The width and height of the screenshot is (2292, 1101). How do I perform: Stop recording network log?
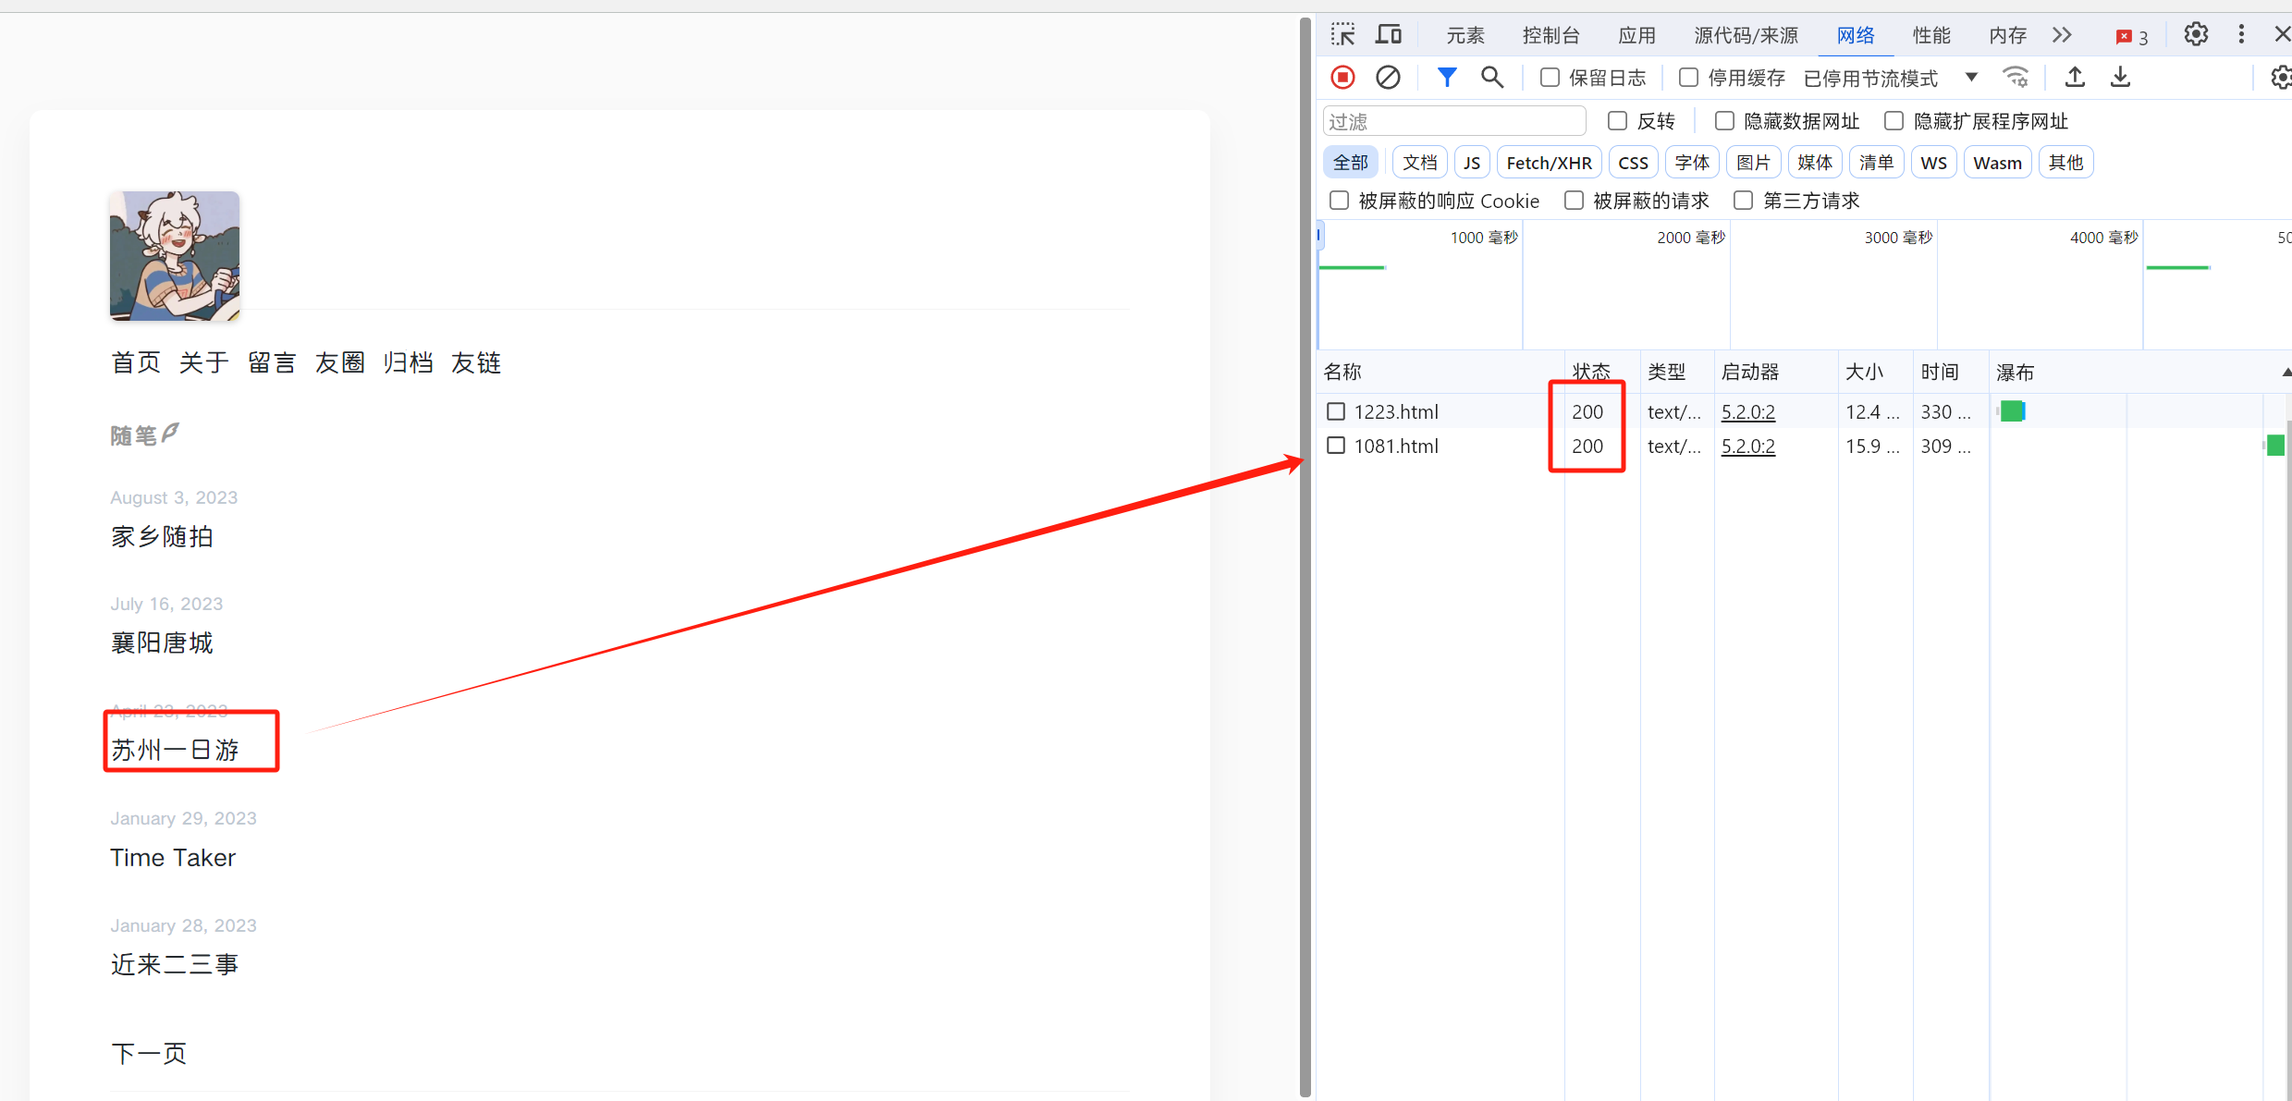pyautogui.click(x=1342, y=78)
